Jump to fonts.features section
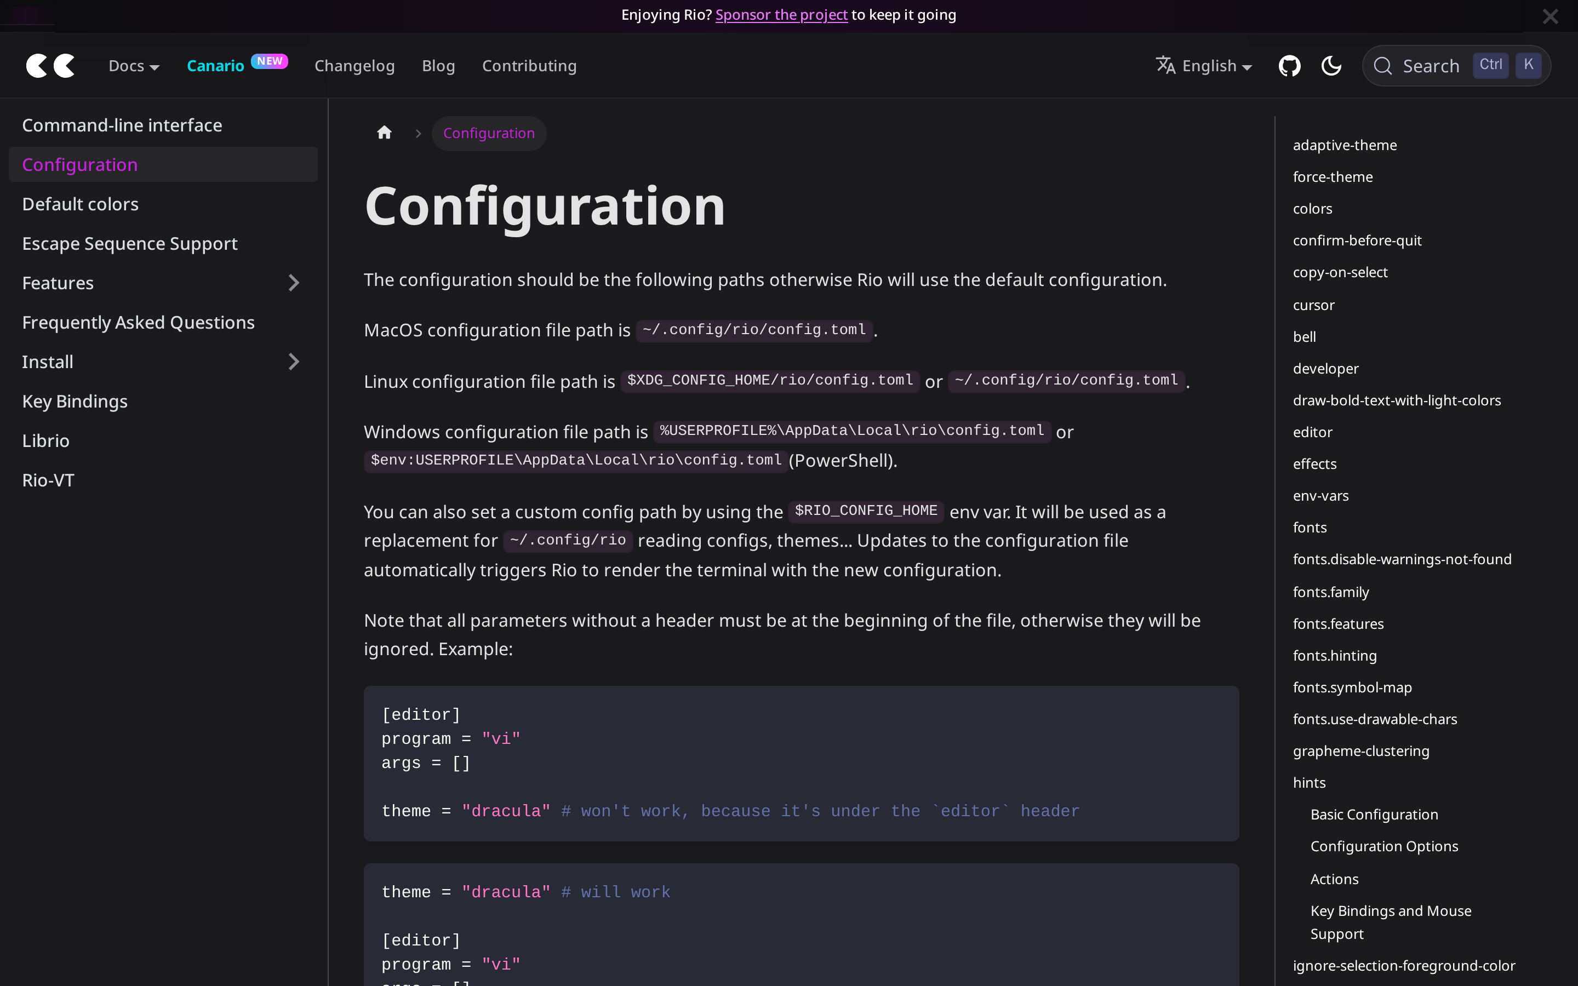Viewport: 1578px width, 986px height. click(1338, 623)
